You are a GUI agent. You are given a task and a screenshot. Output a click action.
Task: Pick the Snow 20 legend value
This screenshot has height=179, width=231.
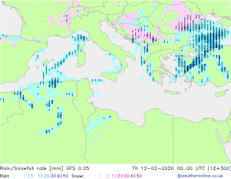(120, 176)
